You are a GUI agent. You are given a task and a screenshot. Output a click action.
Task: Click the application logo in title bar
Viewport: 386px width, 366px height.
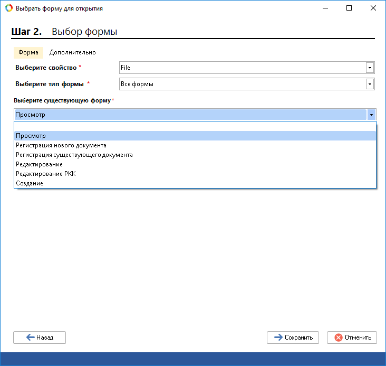pyautogui.click(x=8, y=8)
